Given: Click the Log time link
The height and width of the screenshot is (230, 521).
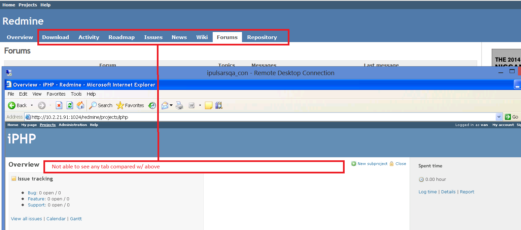Looking at the screenshot, I should (427, 192).
